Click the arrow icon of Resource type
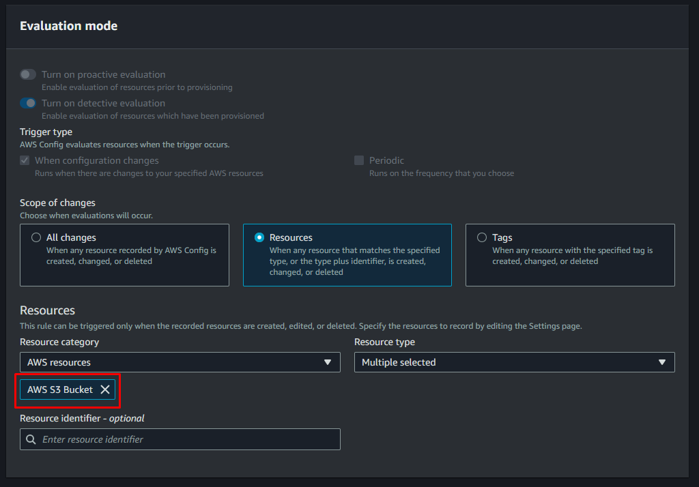The image size is (699, 487). tap(661, 362)
